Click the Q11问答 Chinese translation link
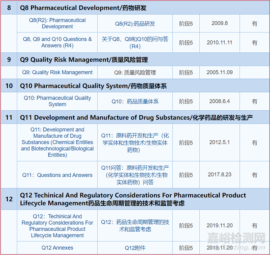Viewport: 270px width, 255px height. tap(135, 175)
